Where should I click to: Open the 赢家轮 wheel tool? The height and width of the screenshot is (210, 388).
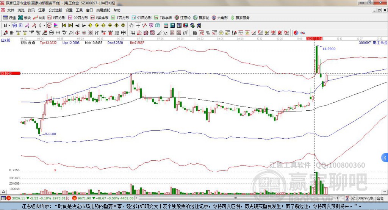tap(201, 18)
